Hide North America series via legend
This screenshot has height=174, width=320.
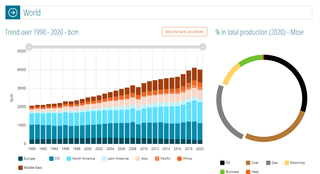point(80,159)
